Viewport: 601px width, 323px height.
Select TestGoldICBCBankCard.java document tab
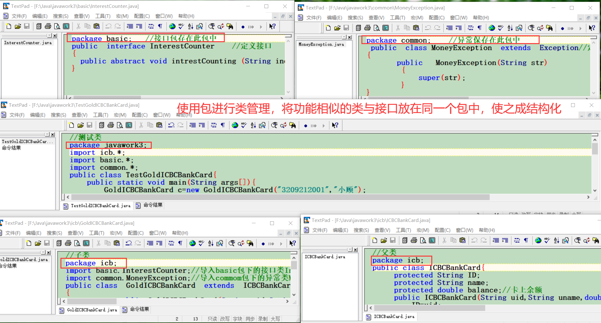[x=97, y=206]
